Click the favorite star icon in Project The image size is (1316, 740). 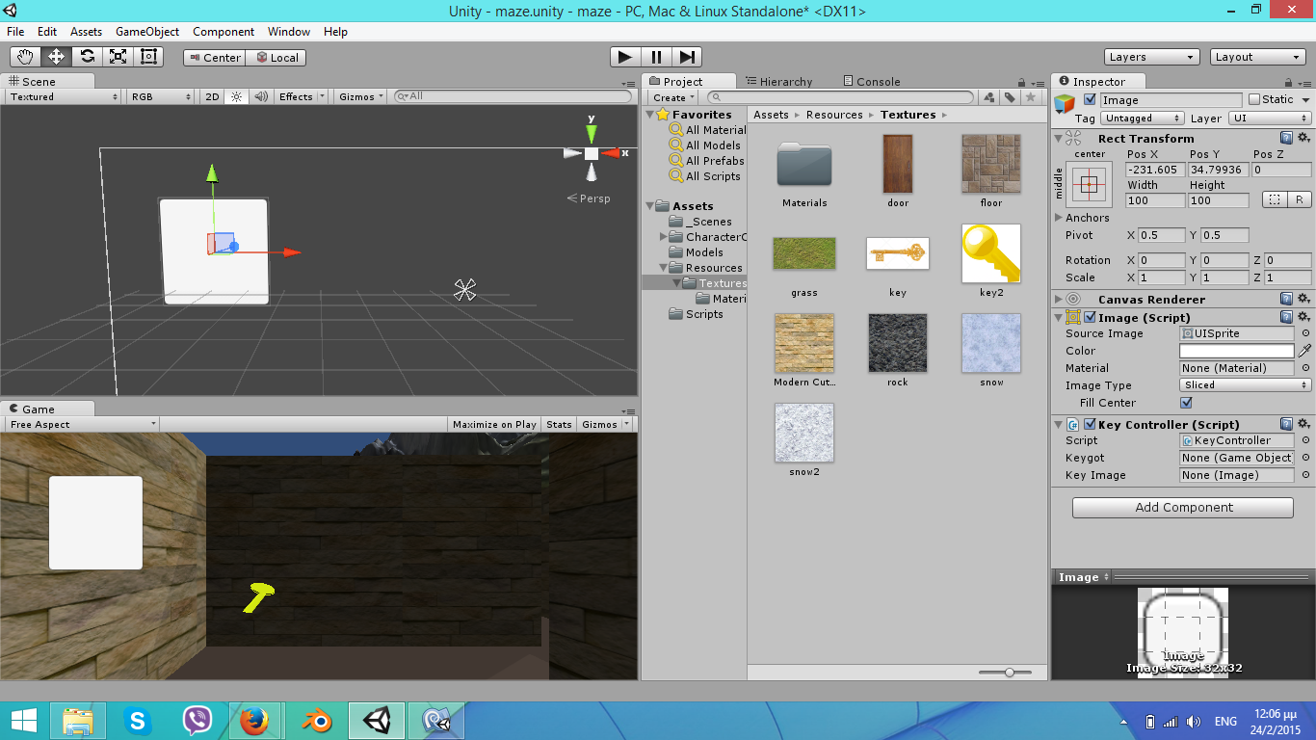point(1031,97)
